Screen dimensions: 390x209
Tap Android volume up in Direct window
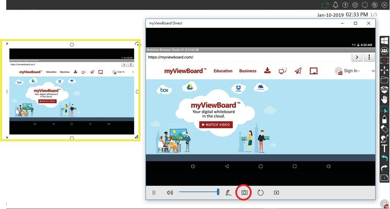coord(329,166)
